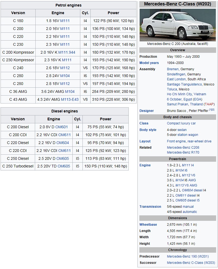Viewport: 218px width, 269px height.
Task: Open the Transmission label link
Action: (150, 207)
